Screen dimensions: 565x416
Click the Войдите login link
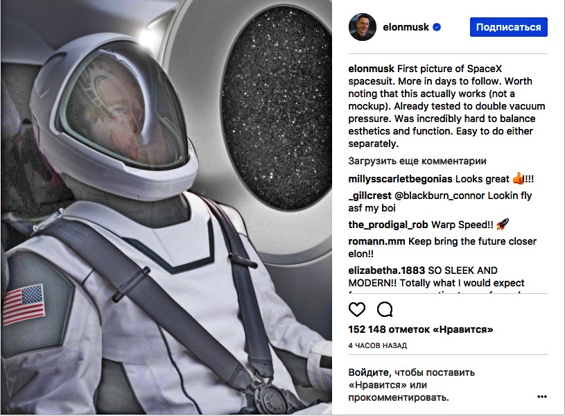point(370,372)
